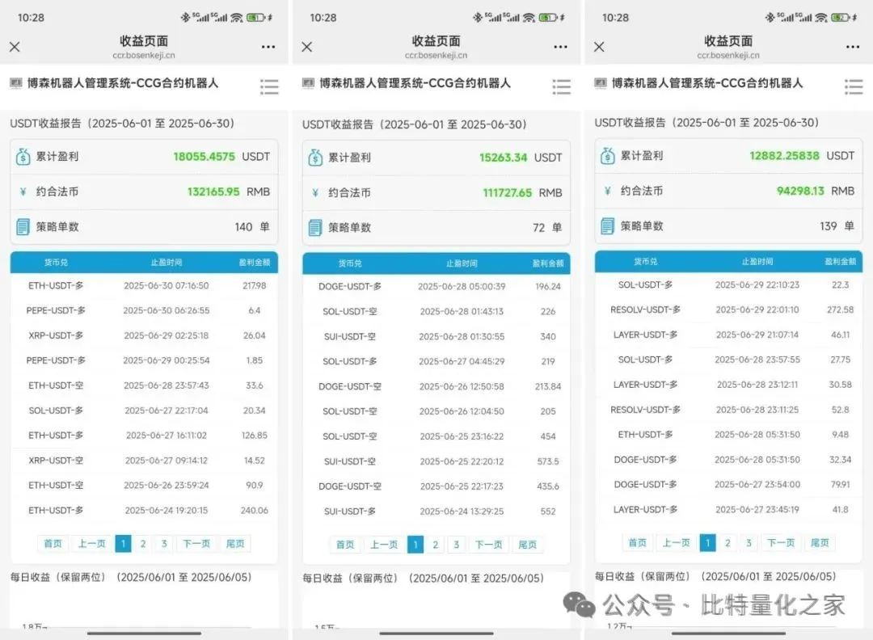
Task: Tap the money bag icon beside 12882.25838 profit
Action: (607, 156)
